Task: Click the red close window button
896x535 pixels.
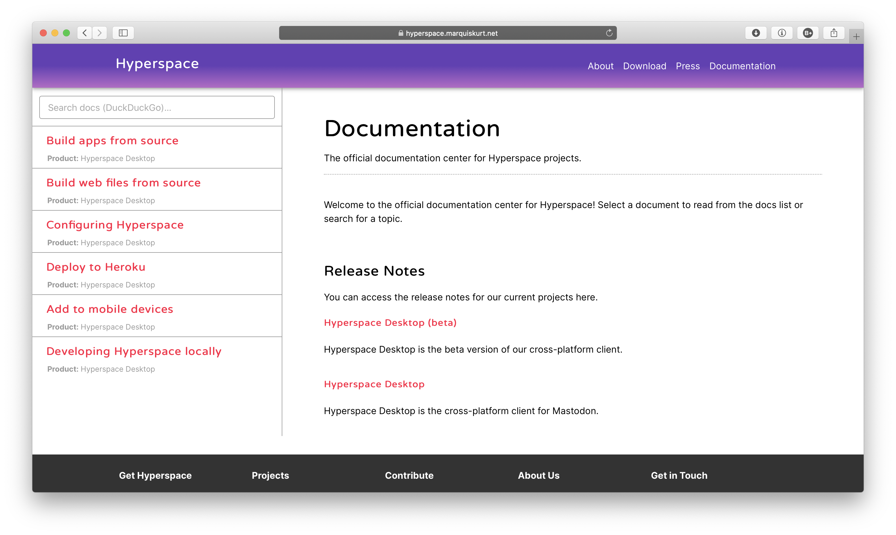Action: click(x=43, y=33)
